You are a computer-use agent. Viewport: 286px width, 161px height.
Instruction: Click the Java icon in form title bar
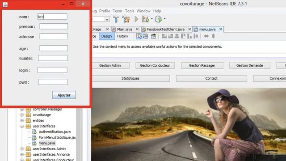click(x=5, y=4)
